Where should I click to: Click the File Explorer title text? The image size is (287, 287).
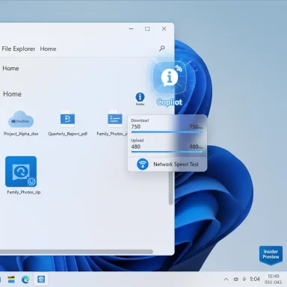tap(19, 49)
